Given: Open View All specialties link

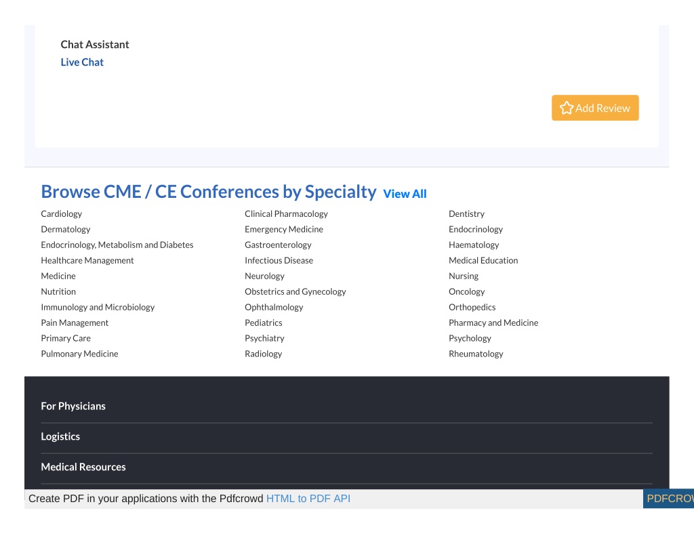Looking at the screenshot, I should (405, 194).
